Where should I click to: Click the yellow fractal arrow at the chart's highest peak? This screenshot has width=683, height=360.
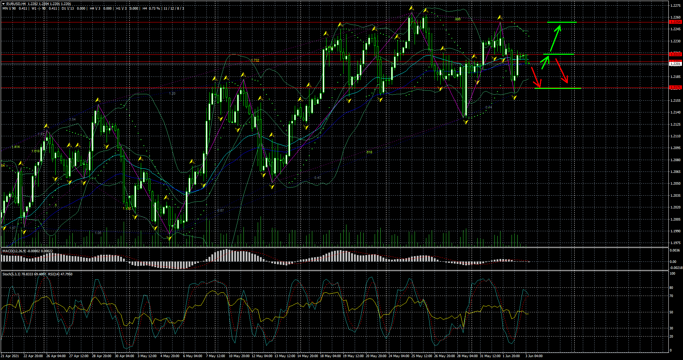(x=411, y=8)
